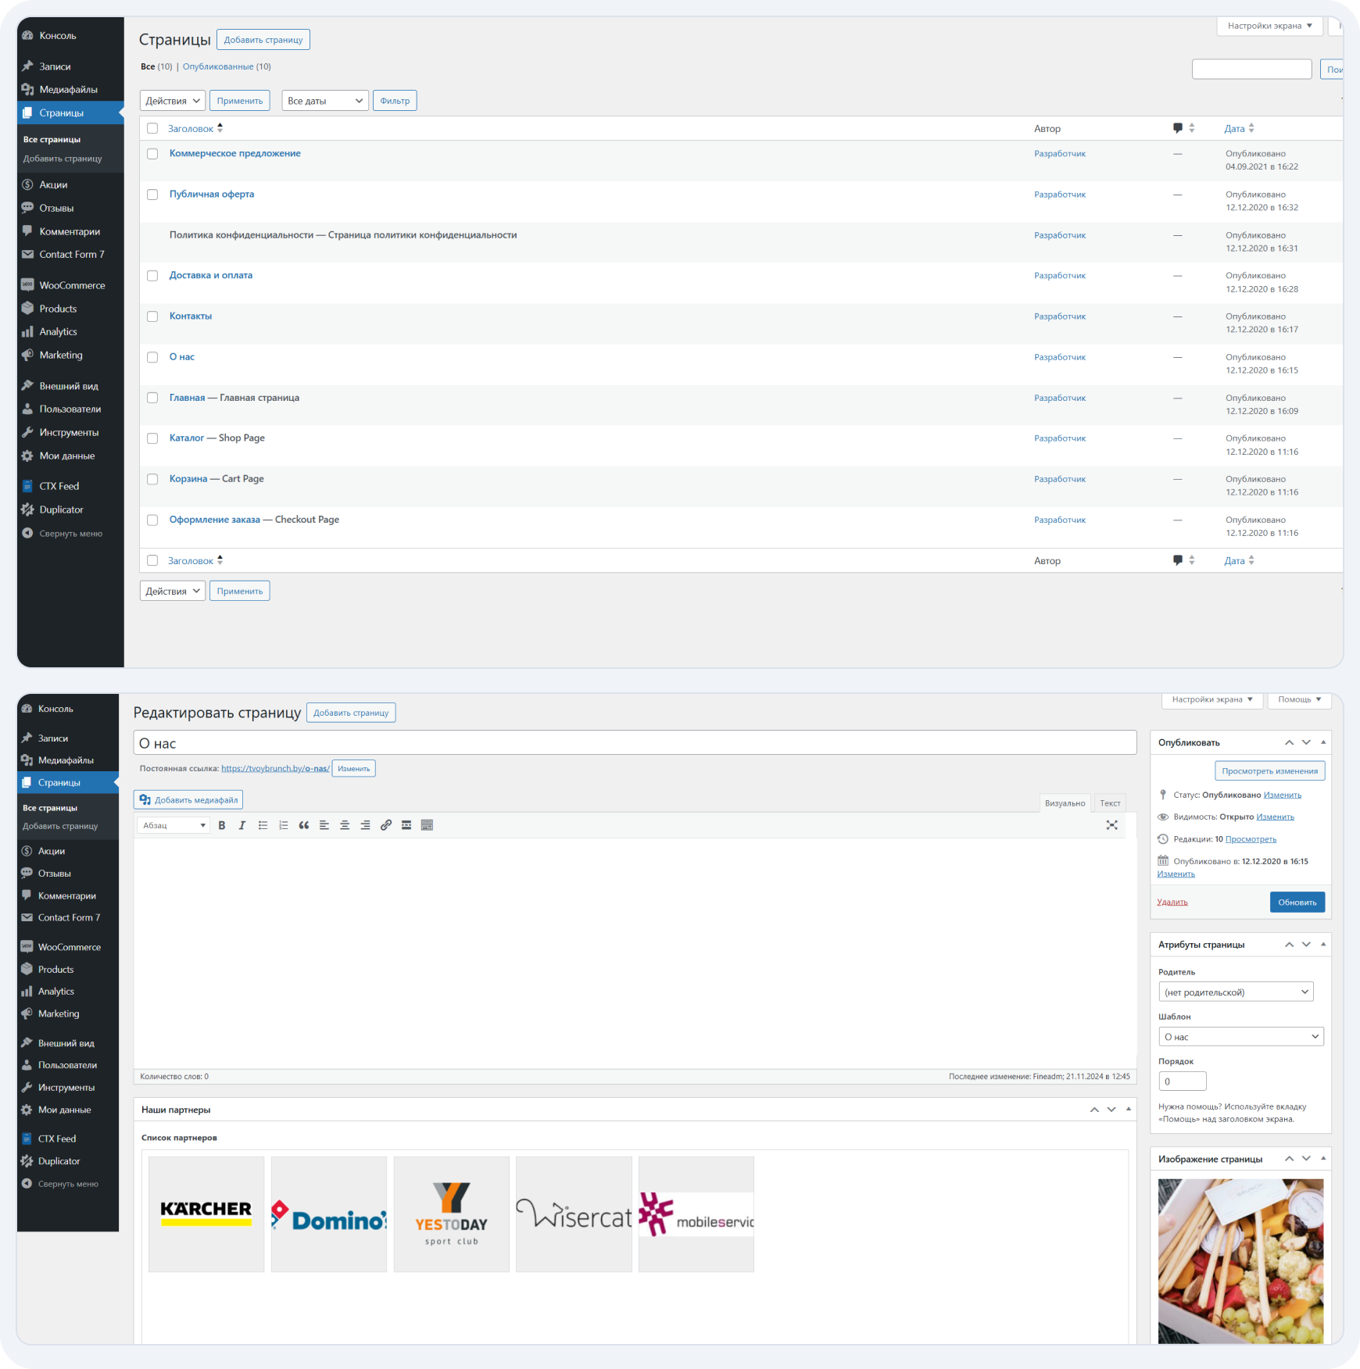Toggle fullscreen editor mode icon
This screenshot has height=1369, width=1360.
[x=1111, y=825]
